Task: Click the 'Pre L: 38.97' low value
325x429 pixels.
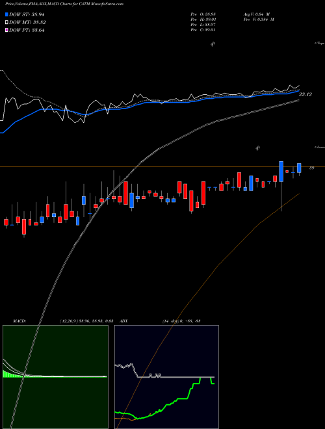Action: pos(203,25)
